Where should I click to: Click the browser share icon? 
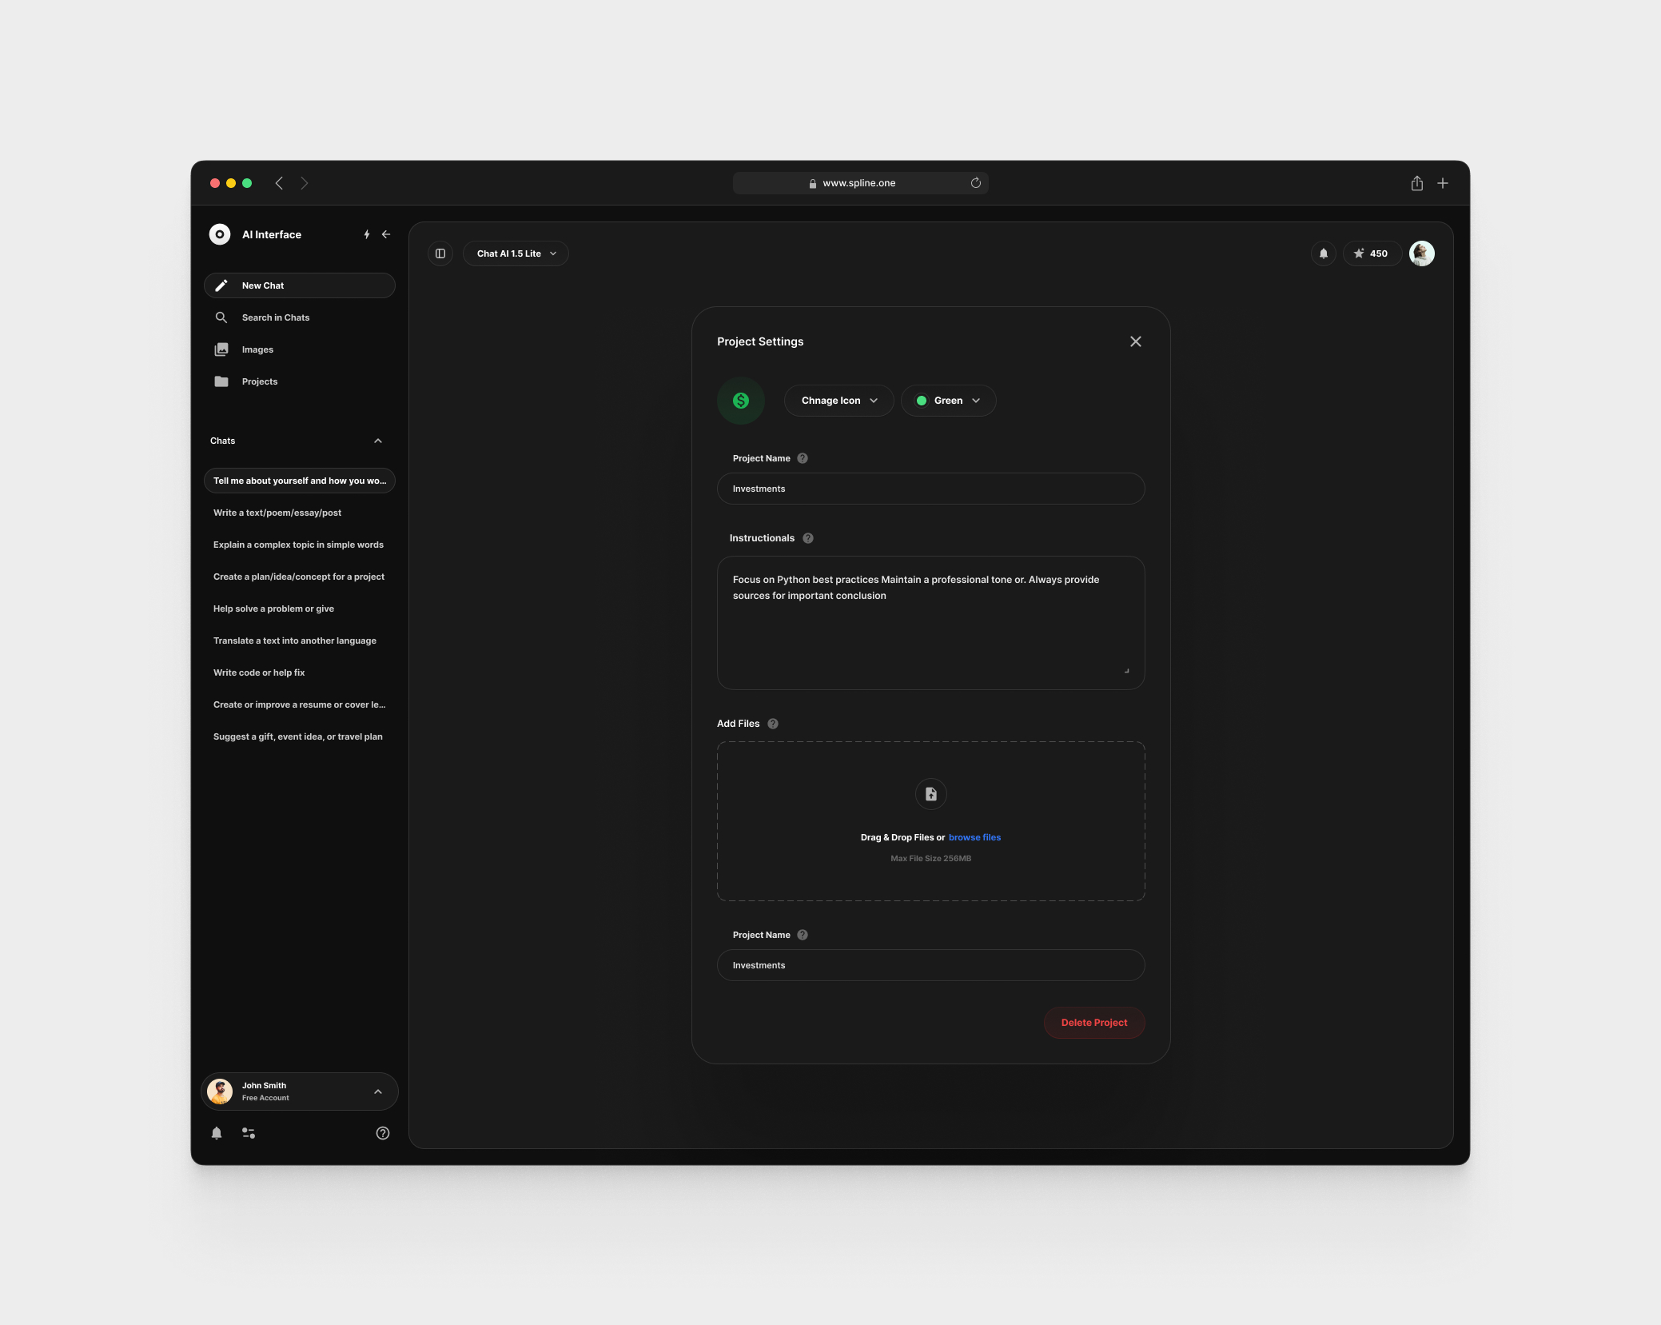pyautogui.click(x=1417, y=183)
